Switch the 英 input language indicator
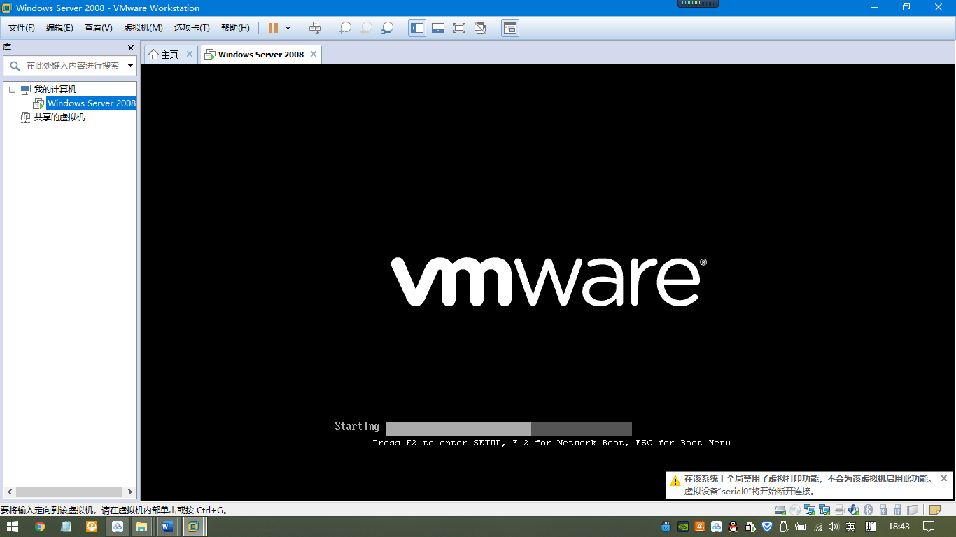This screenshot has width=956, height=537. click(851, 527)
